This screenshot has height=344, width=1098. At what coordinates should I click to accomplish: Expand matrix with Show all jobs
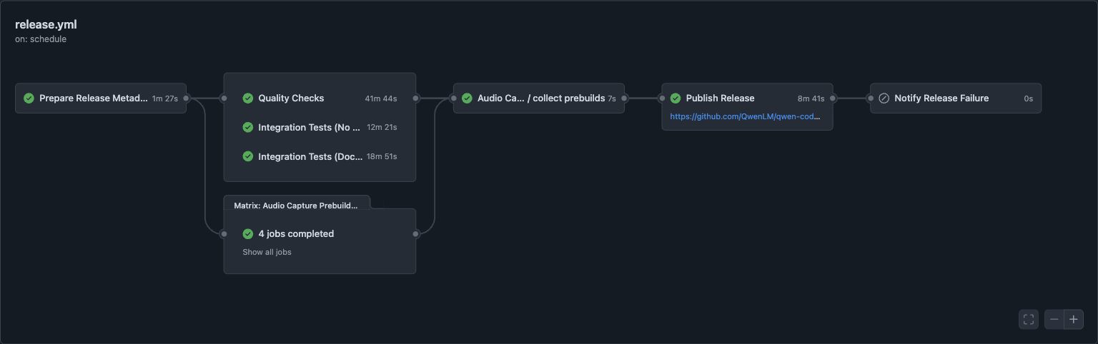(x=267, y=252)
